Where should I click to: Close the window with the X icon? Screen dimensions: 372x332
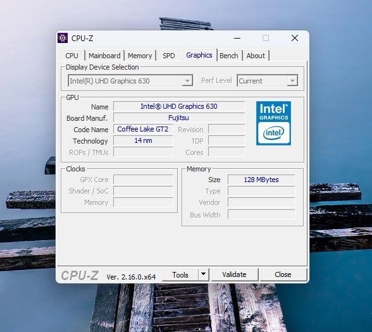295,38
